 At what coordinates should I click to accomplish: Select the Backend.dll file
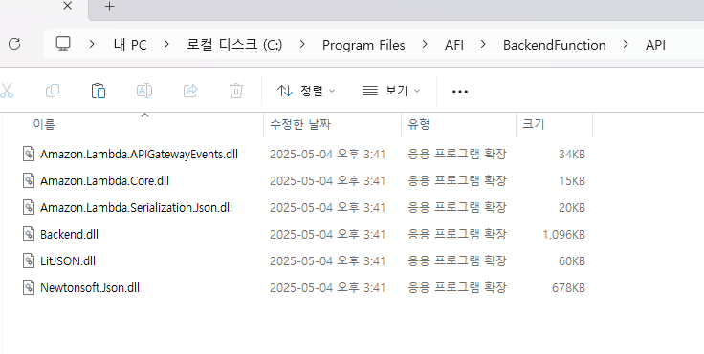pos(69,234)
